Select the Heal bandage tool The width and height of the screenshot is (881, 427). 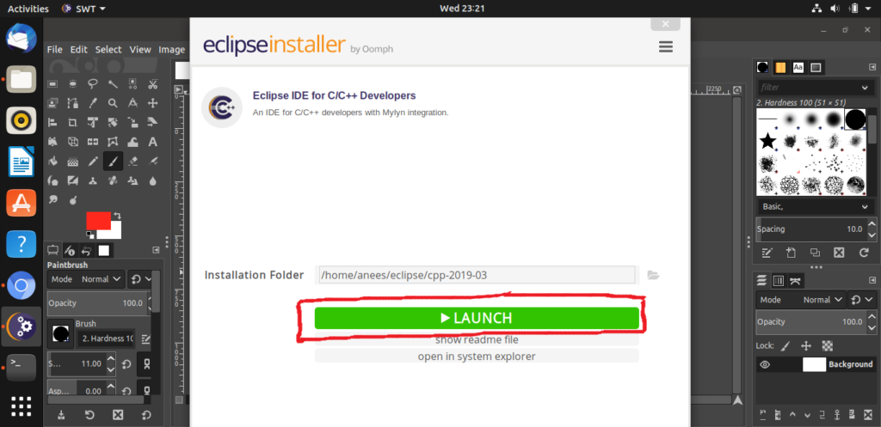point(113,180)
